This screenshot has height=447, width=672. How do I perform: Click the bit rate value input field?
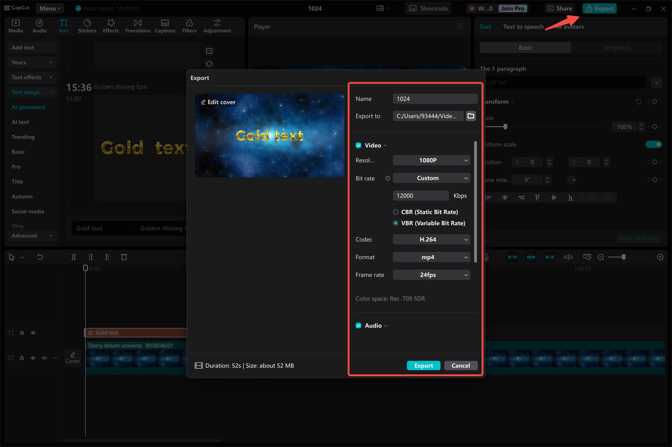click(420, 195)
